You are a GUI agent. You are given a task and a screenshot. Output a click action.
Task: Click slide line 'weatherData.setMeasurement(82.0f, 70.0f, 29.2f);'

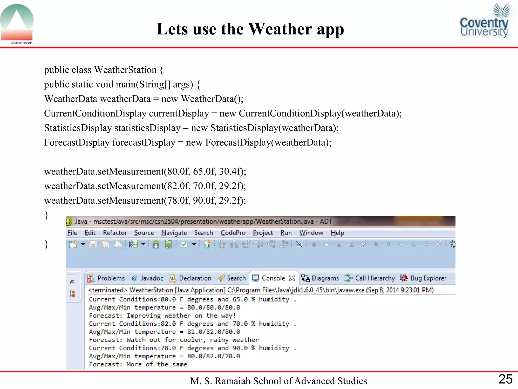coord(145,186)
